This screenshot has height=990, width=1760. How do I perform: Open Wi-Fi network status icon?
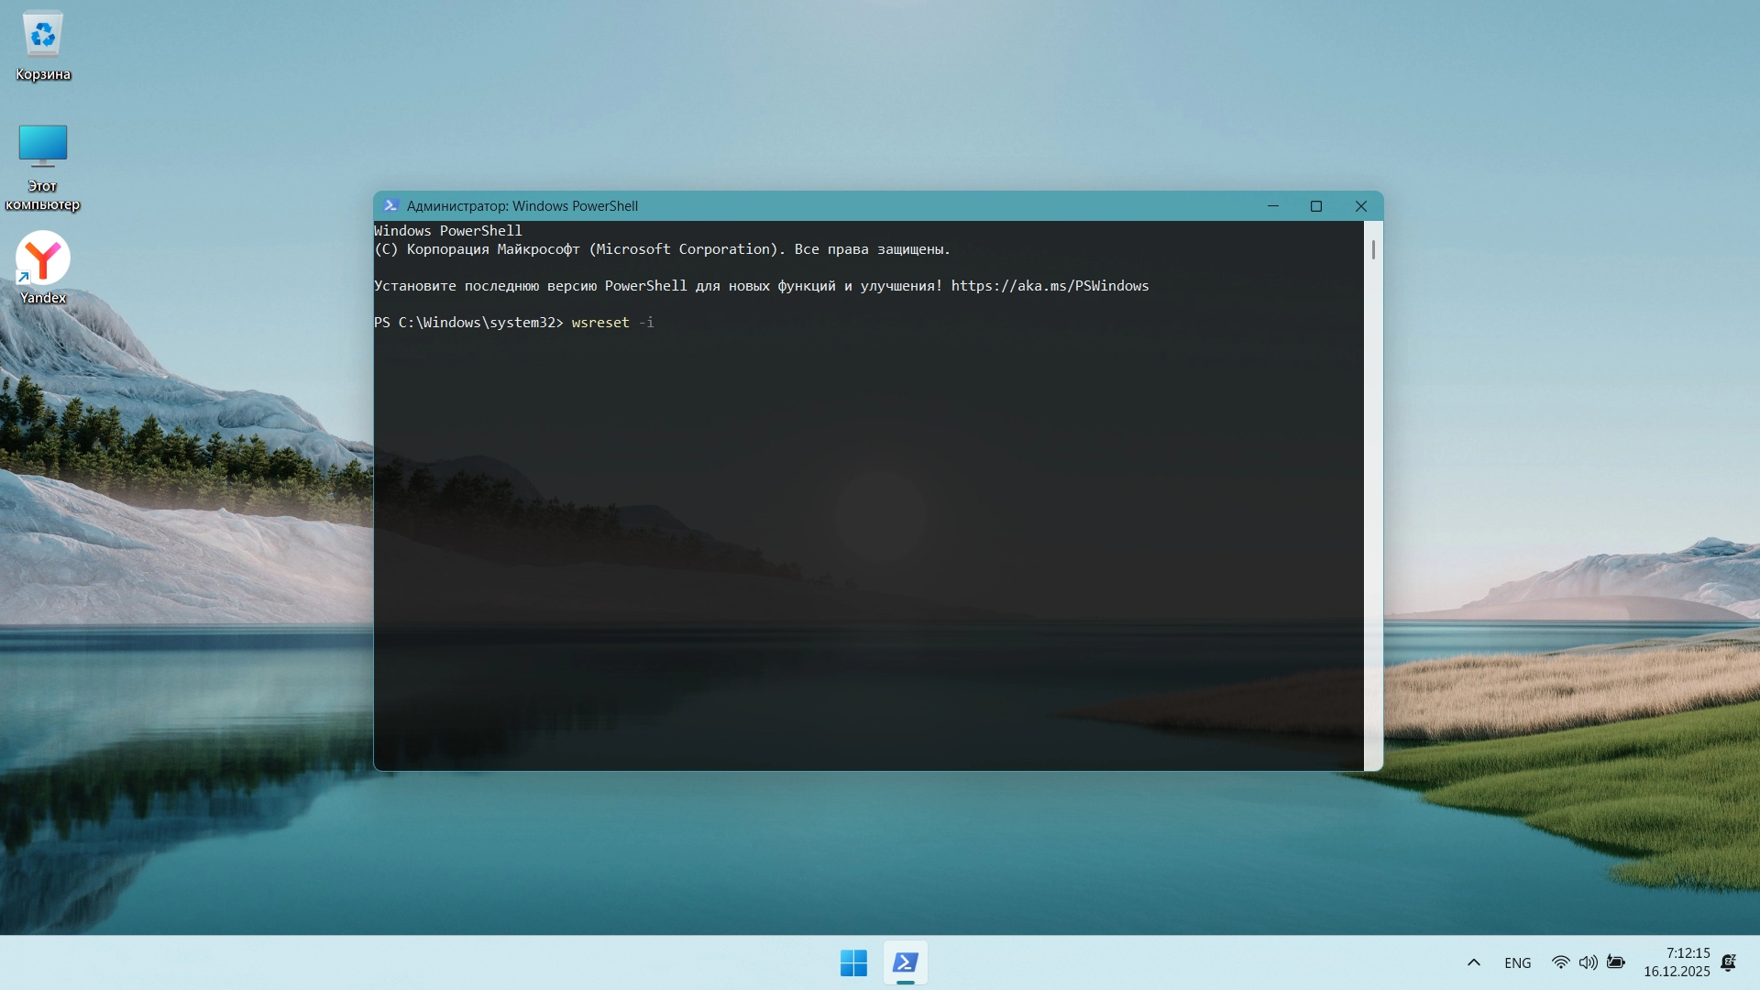click(1560, 962)
